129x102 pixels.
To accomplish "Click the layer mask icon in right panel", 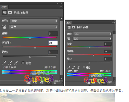I will tap(73, 27).
